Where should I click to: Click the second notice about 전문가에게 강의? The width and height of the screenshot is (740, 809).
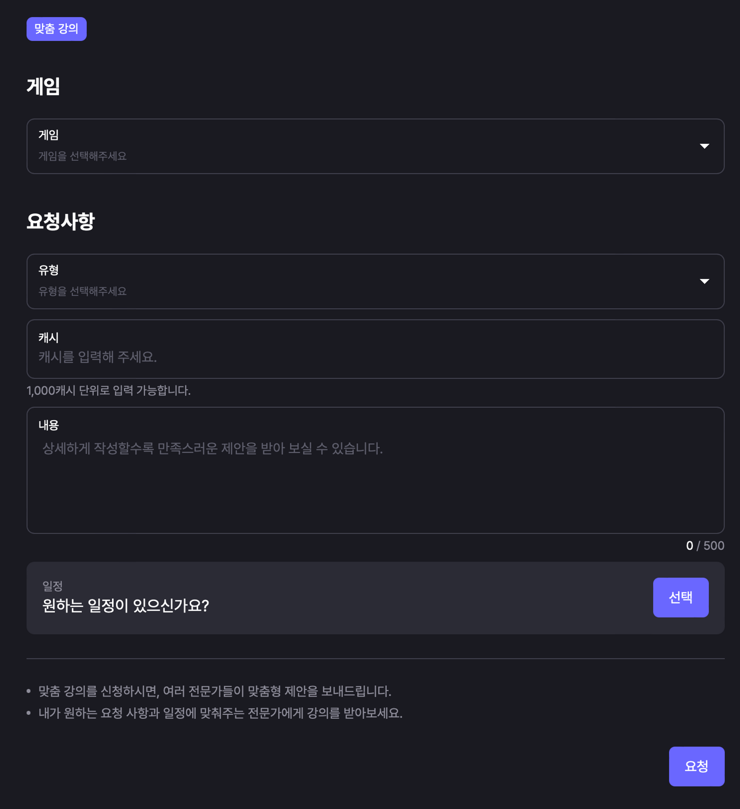221,713
